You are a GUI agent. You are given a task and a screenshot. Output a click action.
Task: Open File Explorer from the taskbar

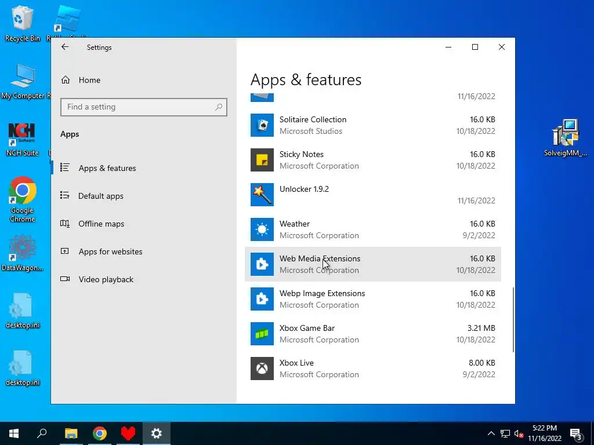[x=71, y=433]
